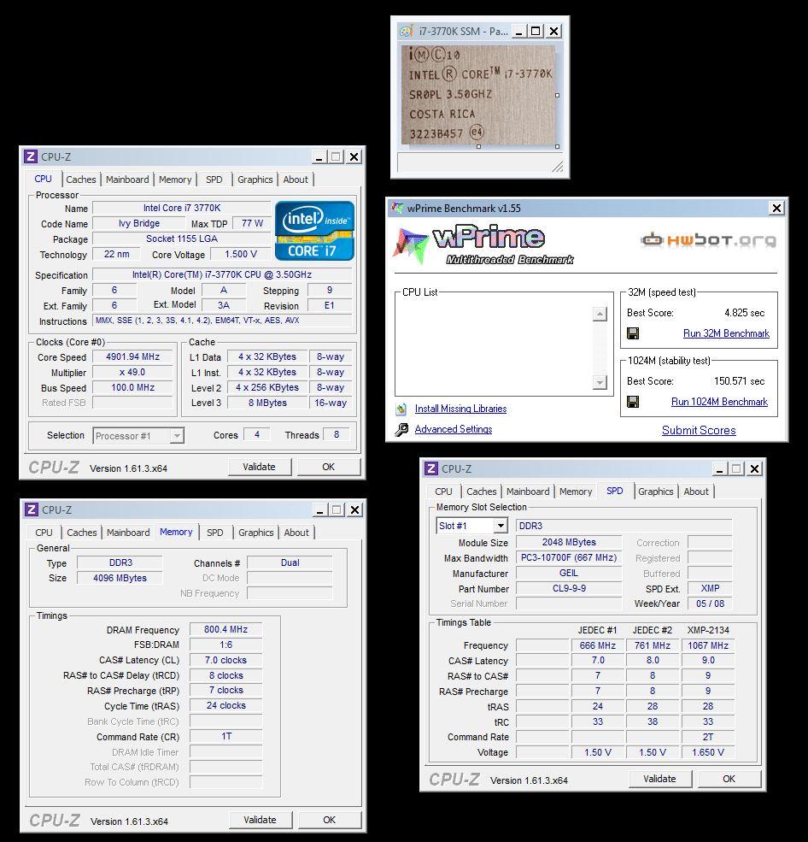Image resolution: width=808 pixels, height=842 pixels.
Task: Open Mainboard tab in the top-left CPU-Z window
Action: [127, 180]
